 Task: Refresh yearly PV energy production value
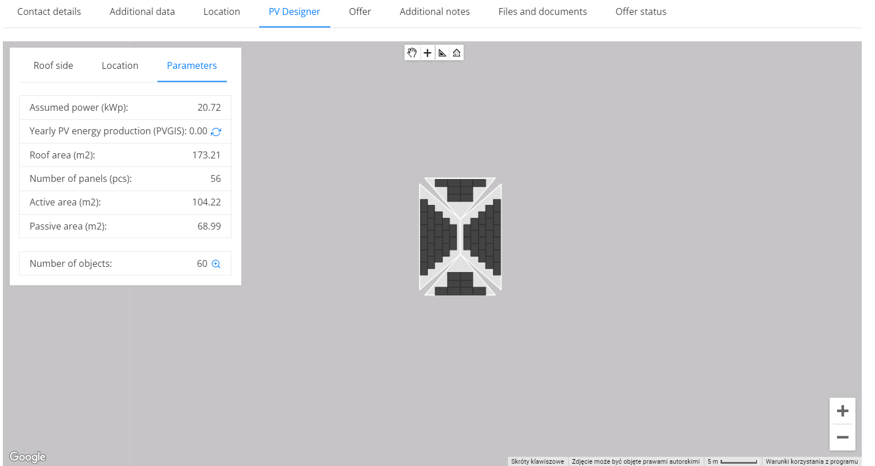216,131
